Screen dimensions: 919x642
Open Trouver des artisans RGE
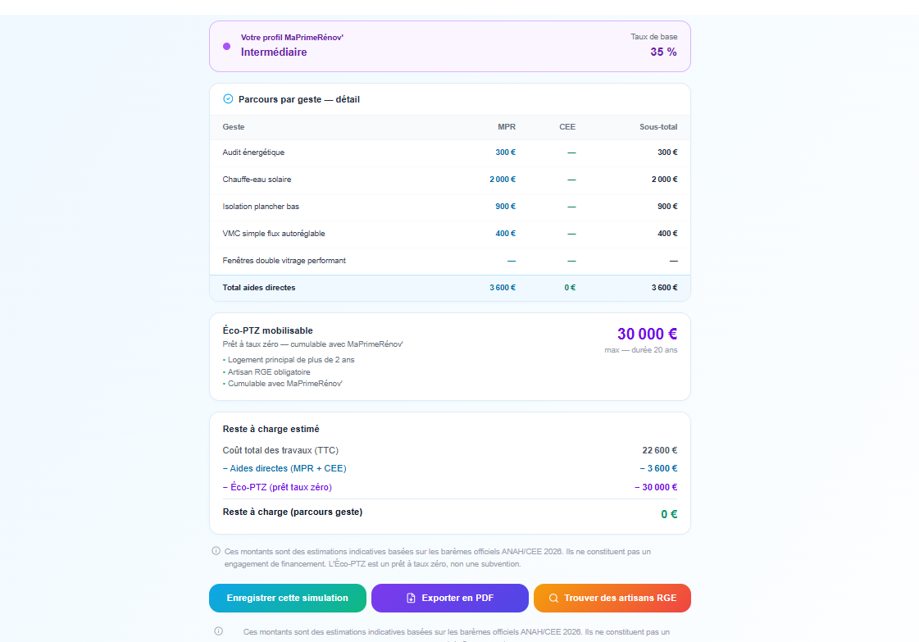coord(612,598)
